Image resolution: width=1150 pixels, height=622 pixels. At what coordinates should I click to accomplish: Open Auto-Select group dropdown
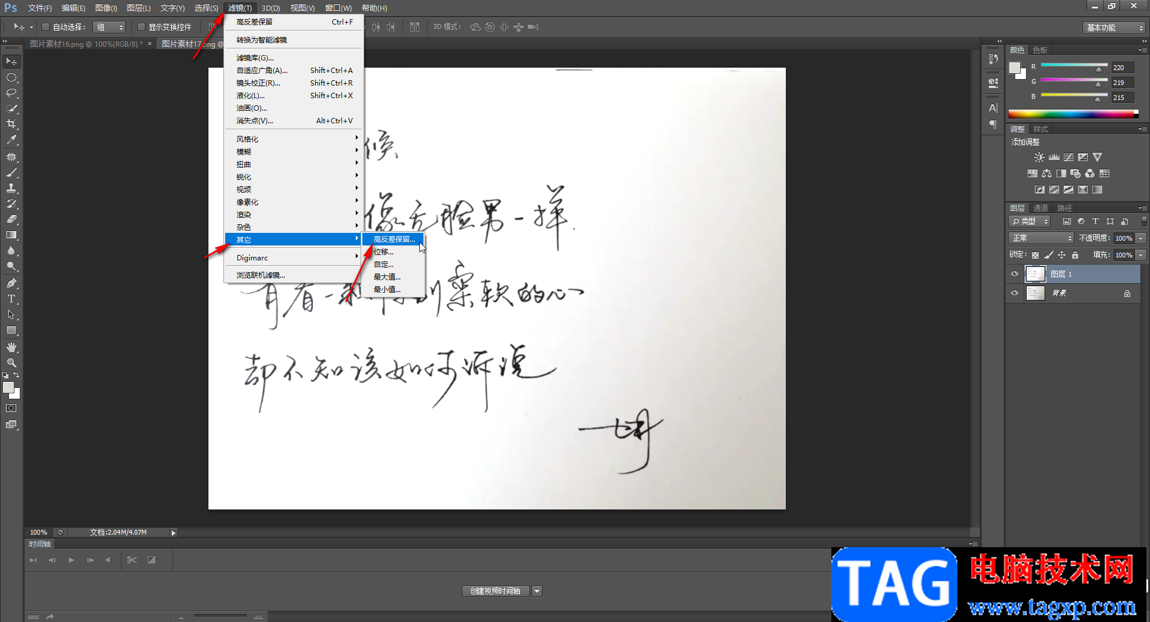[x=110, y=27]
